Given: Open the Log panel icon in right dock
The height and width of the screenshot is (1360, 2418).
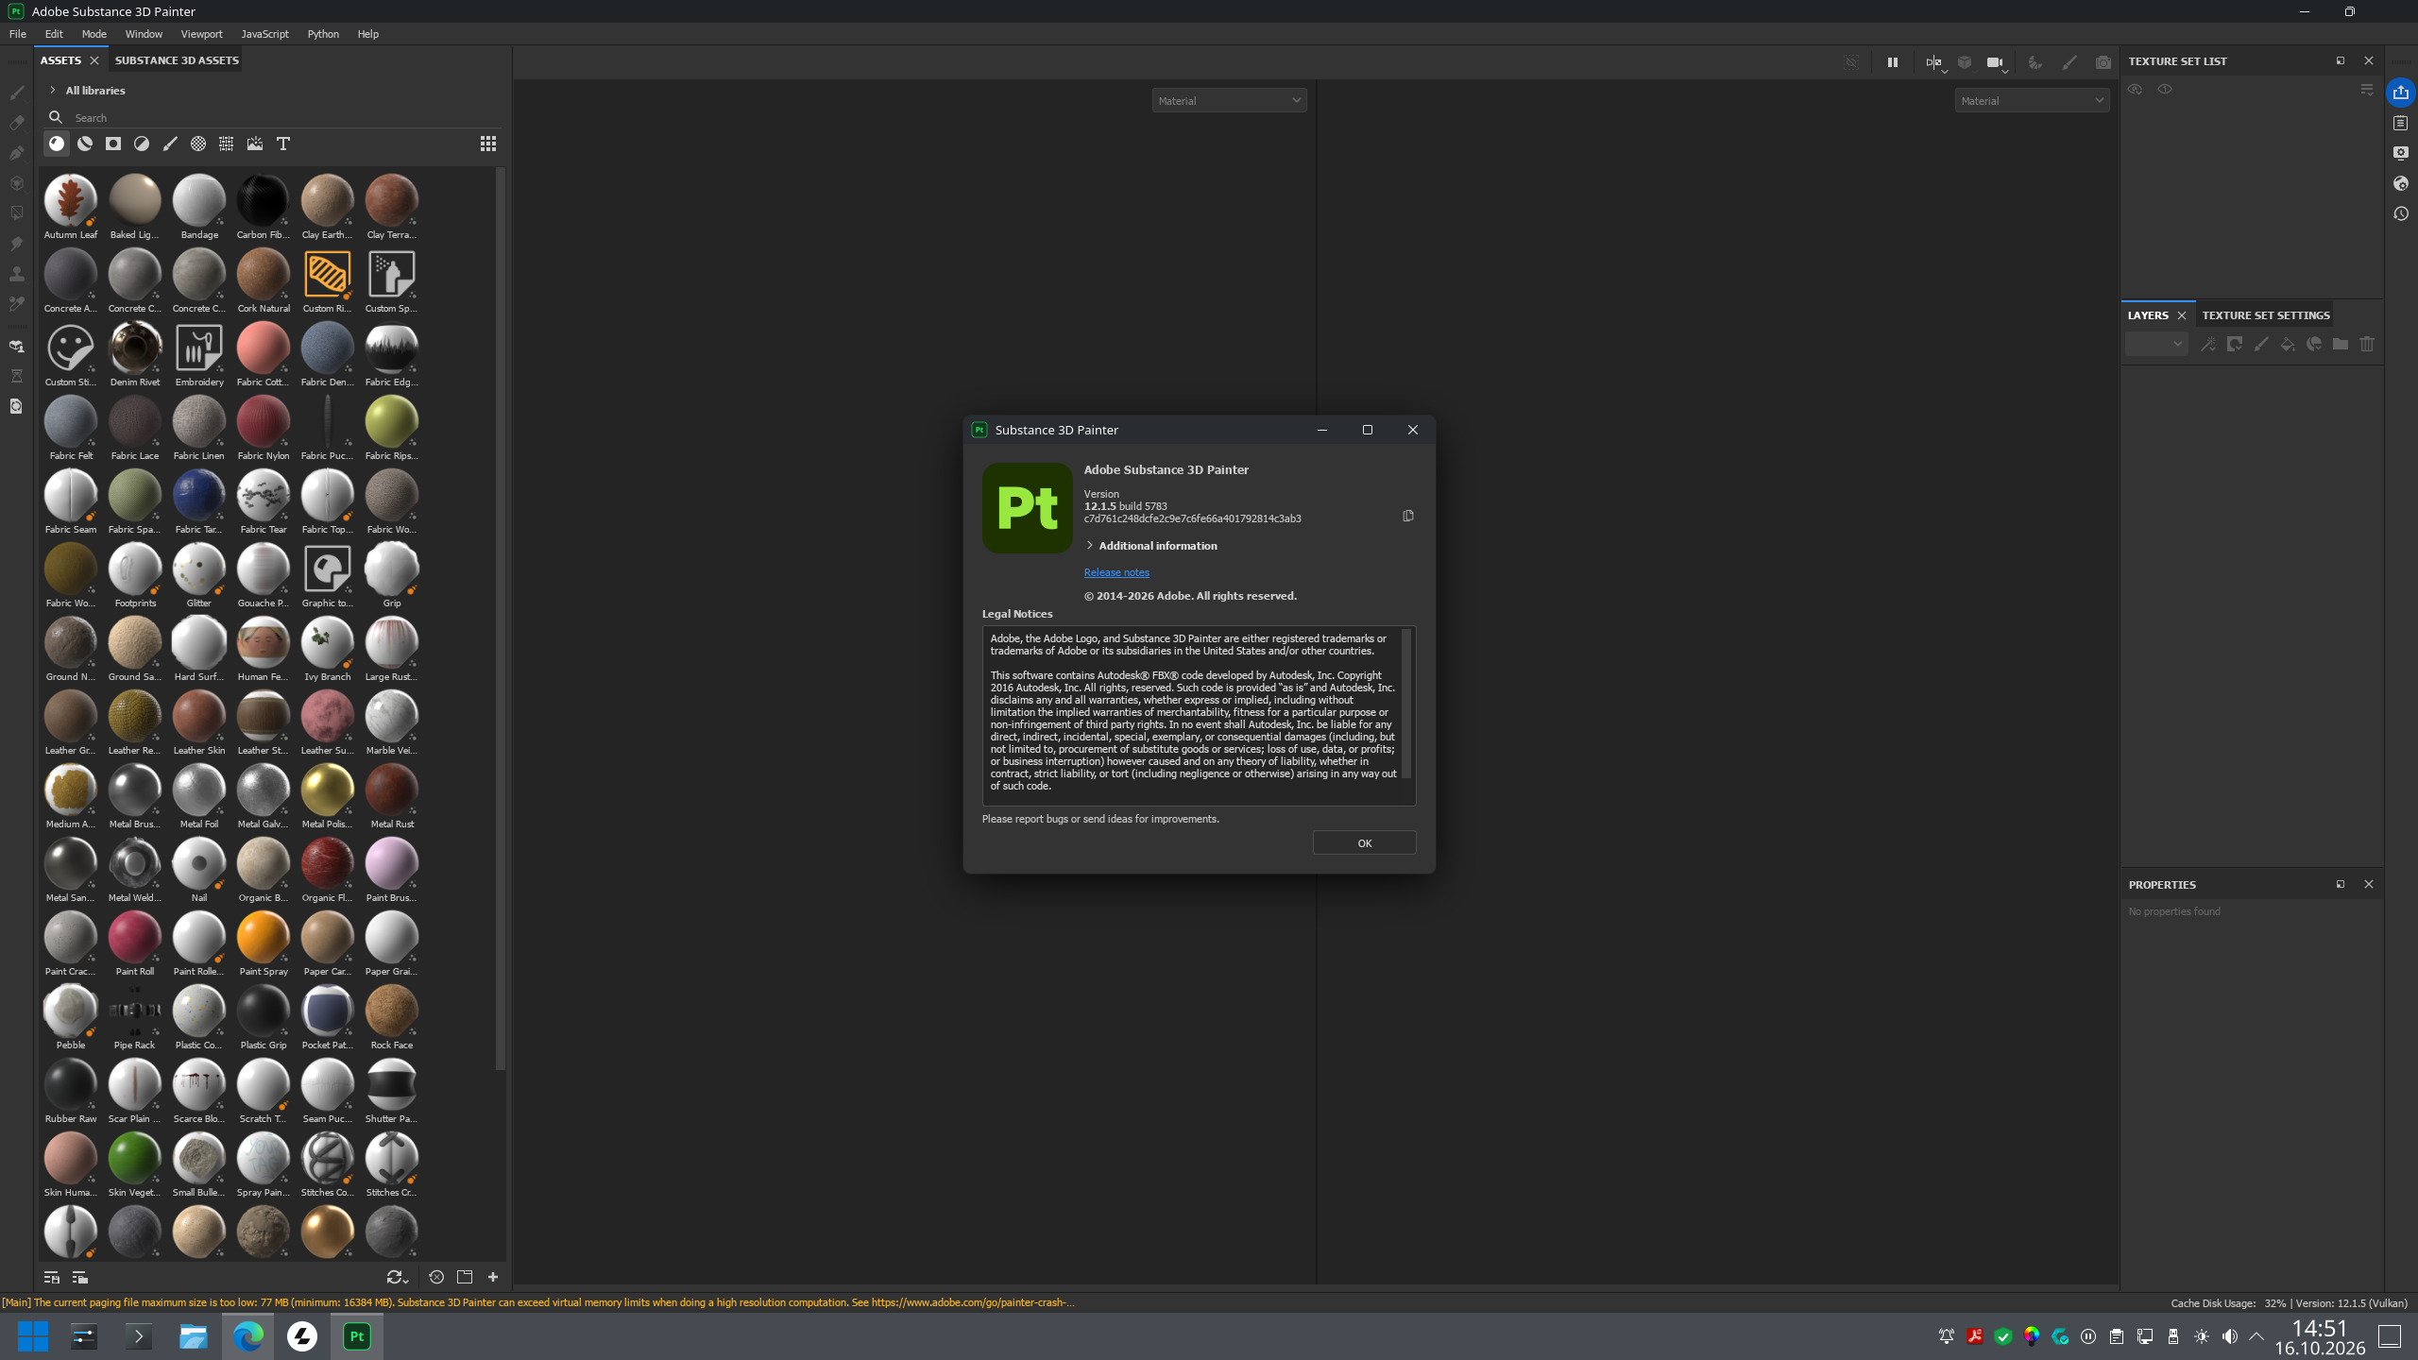Looking at the screenshot, I should pyautogui.click(x=2401, y=123).
